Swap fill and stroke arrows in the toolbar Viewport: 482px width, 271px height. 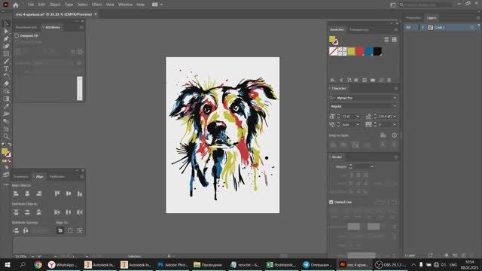[x=10, y=145]
